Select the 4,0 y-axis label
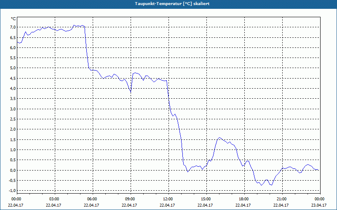 point(13,89)
